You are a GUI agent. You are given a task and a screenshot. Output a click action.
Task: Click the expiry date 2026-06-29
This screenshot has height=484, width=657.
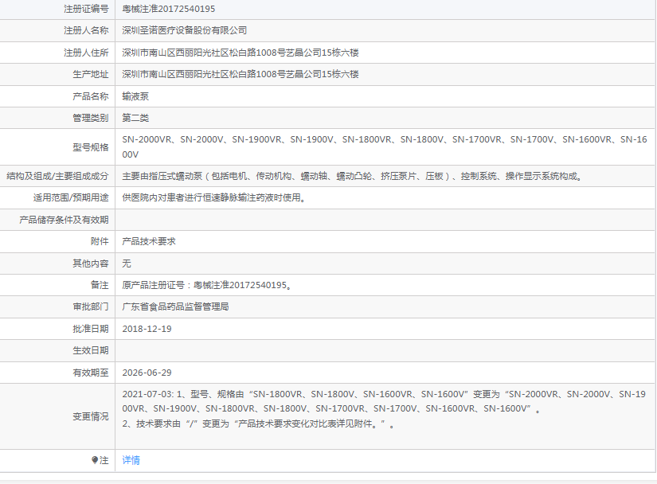coord(147,373)
